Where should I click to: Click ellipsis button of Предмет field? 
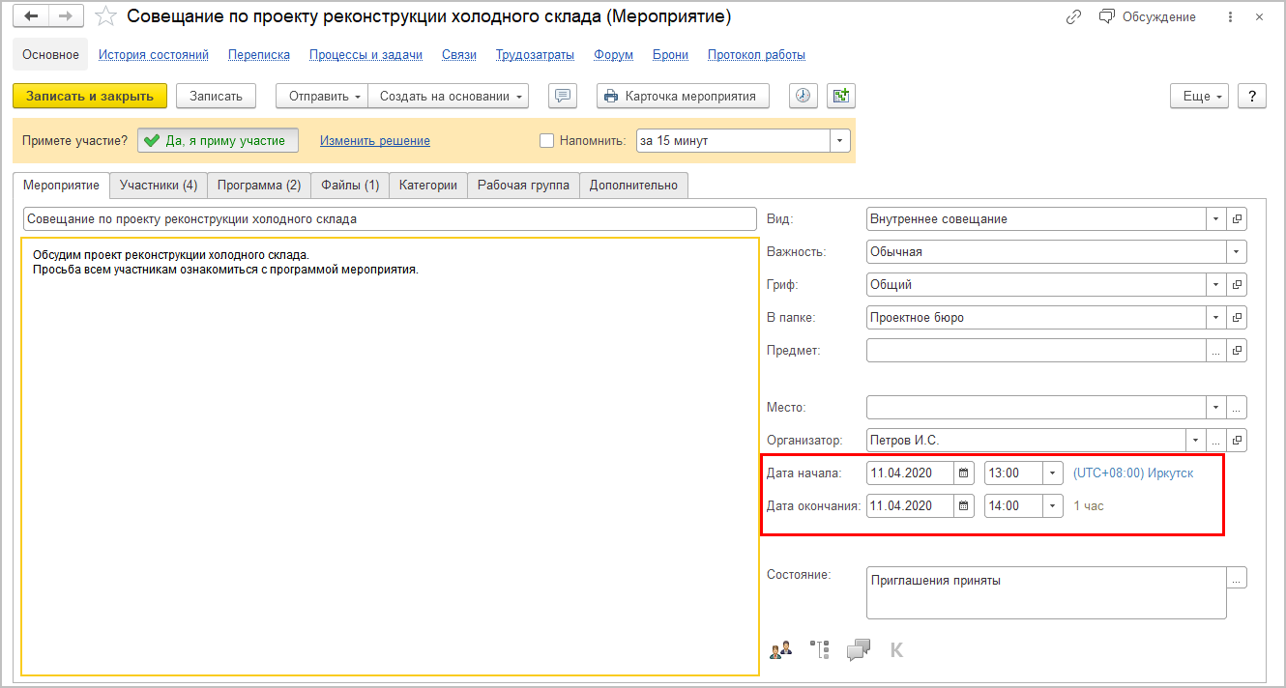(x=1216, y=351)
